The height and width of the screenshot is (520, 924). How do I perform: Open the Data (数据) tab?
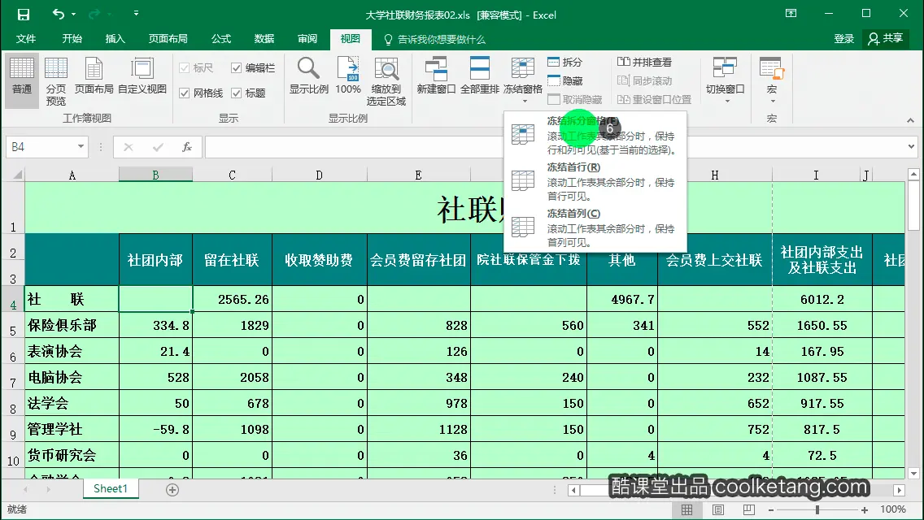click(264, 39)
